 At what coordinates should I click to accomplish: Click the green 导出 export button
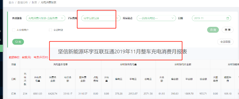pos(18,42)
